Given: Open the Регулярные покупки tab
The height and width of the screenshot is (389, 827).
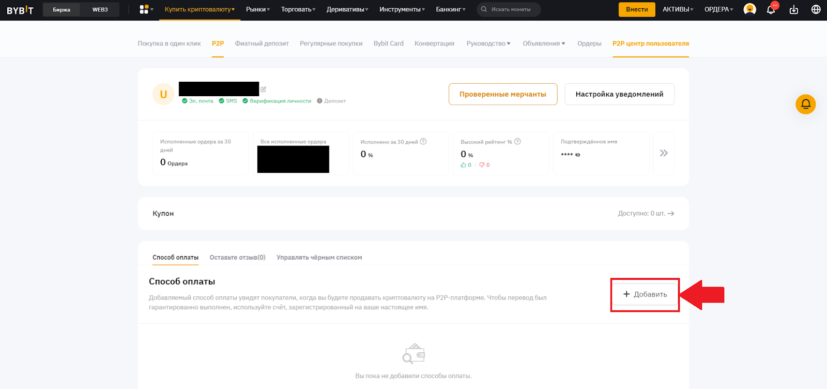Looking at the screenshot, I should pos(331,43).
